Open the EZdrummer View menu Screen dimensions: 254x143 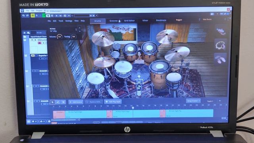76,21
